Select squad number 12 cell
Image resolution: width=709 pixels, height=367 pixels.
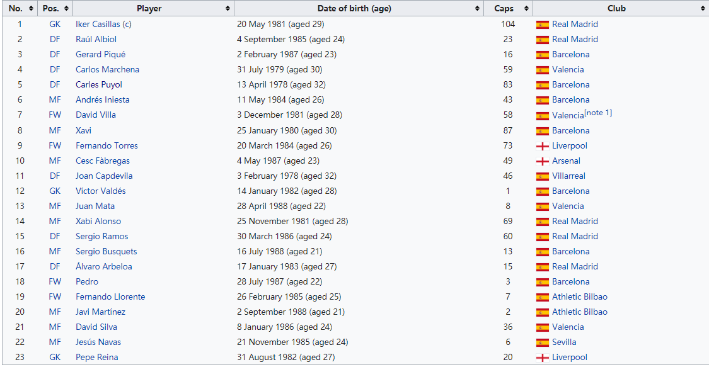[20, 191]
